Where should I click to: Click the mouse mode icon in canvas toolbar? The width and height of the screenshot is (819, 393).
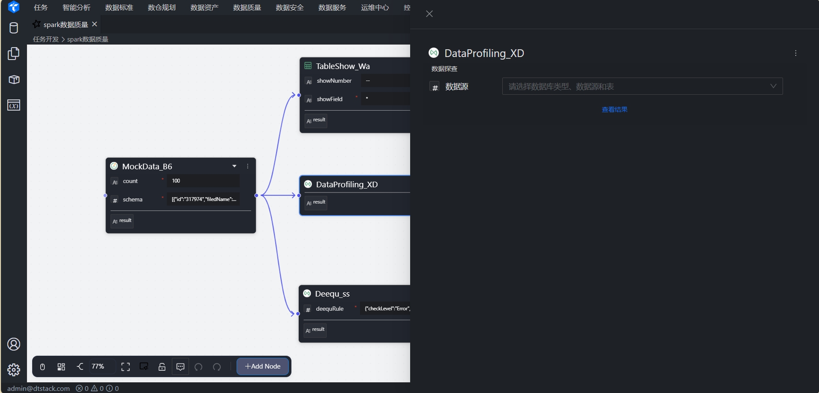pos(42,367)
